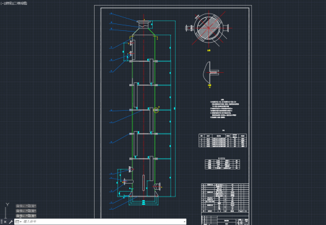Click into the command line input field
The width and height of the screenshot is (326, 225).
click(x=103, y=222)
